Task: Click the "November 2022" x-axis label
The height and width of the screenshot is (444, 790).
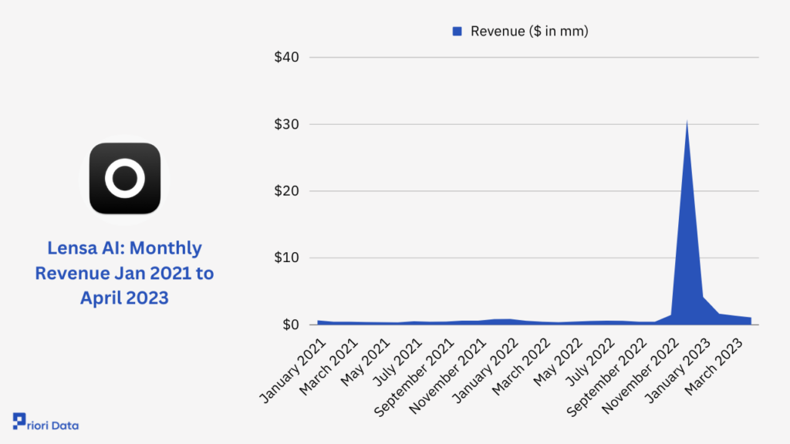Action: (x=640, y=376)
